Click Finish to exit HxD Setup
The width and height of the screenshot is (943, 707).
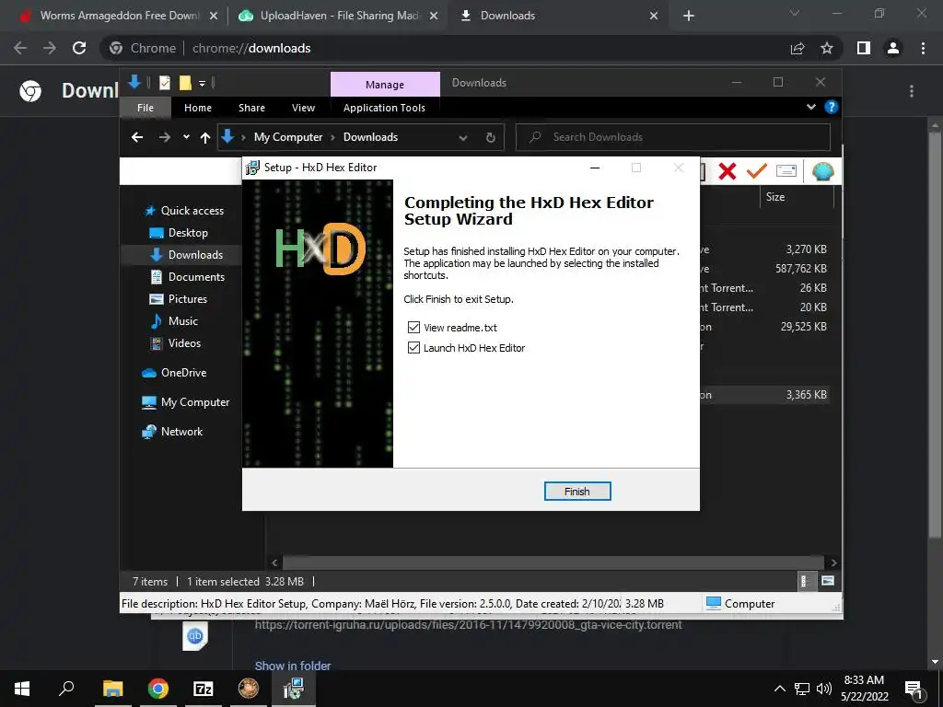(577, 492)
